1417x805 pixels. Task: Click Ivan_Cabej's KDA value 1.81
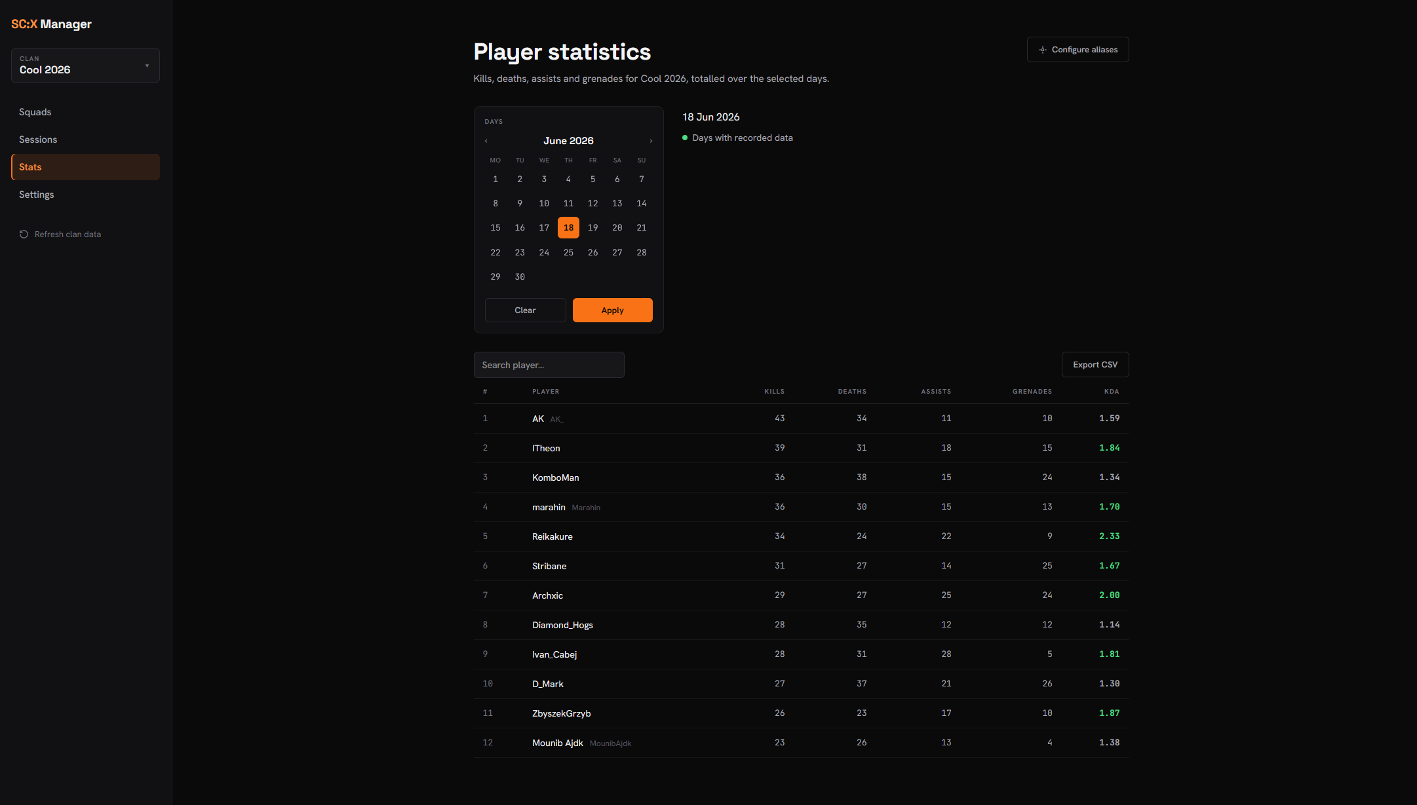[x=1110, y=654]
